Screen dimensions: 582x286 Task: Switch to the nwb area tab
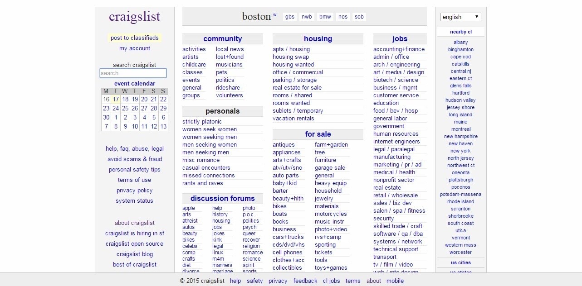(307, 17)
